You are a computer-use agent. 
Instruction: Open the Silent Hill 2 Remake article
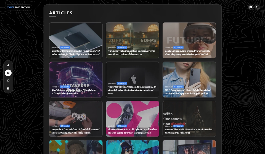pos(189,119)
